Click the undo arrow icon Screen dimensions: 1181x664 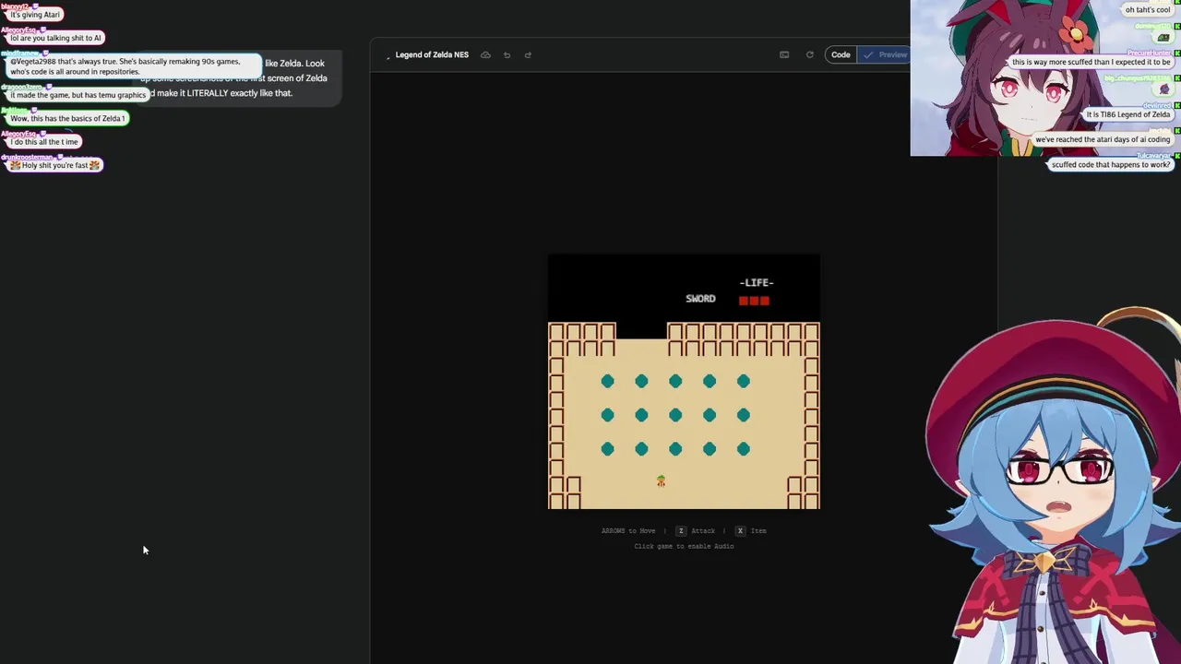[x=507, y=54]
